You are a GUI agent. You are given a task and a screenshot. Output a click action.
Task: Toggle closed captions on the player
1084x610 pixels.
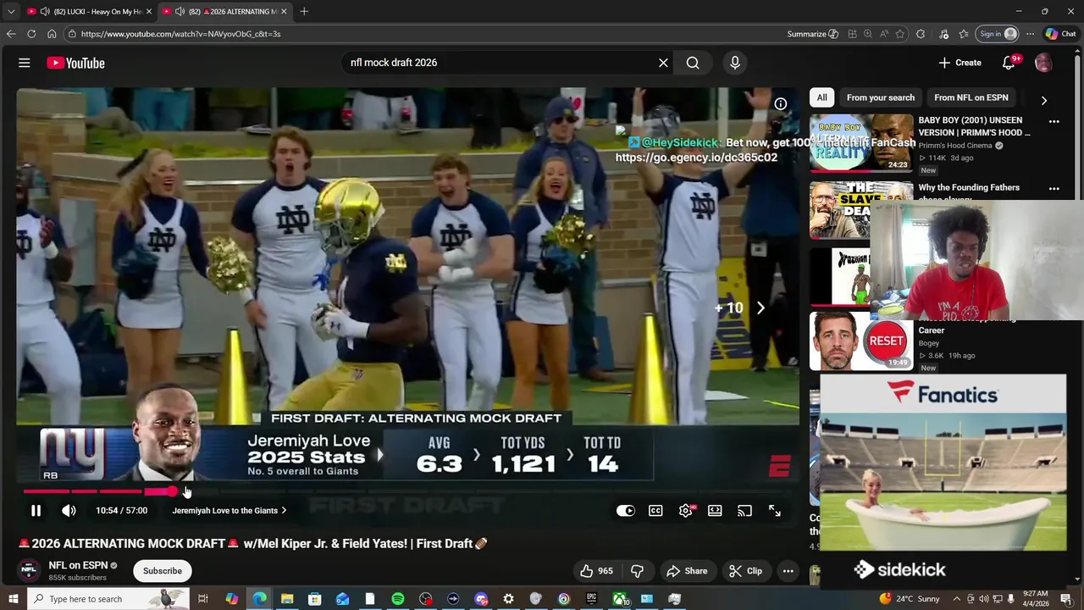(x=655, y=511)
